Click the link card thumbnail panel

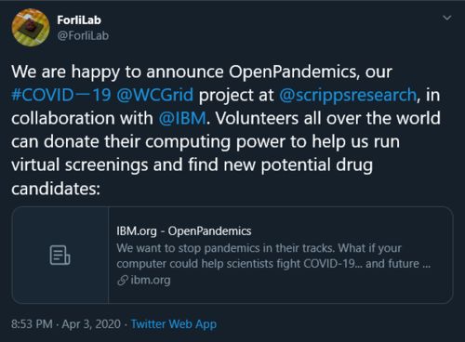coord(60,255)
